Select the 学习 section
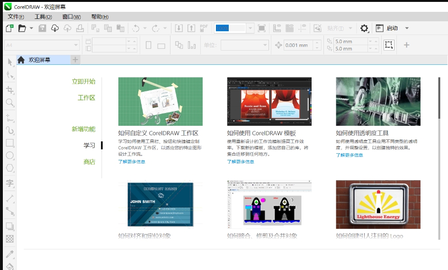 point(89,145)
